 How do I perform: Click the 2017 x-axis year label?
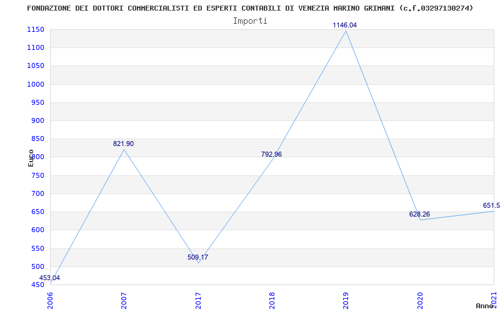point(198,301)
